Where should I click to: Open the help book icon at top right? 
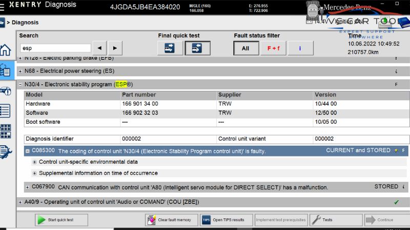(x=403, y=22)
